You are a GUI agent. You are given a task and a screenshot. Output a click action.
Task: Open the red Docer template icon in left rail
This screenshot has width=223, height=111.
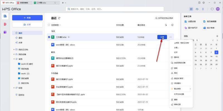[5, 24]
